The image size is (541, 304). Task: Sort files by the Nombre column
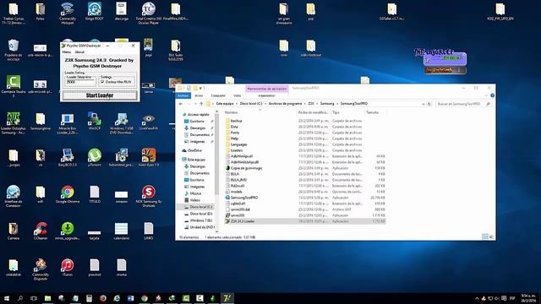coord(260,112)
